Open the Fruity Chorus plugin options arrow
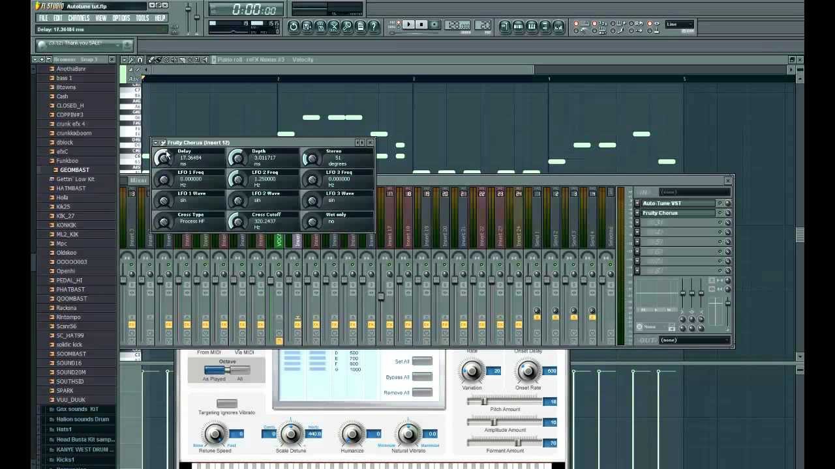This screenshot has height=469, width=835. coord(156,143)
